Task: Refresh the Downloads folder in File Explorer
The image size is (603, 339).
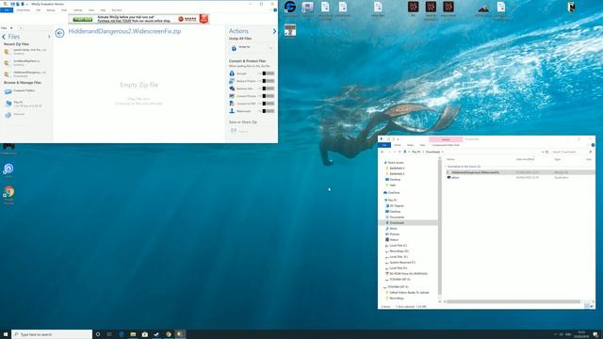Action: pos(546,152)
